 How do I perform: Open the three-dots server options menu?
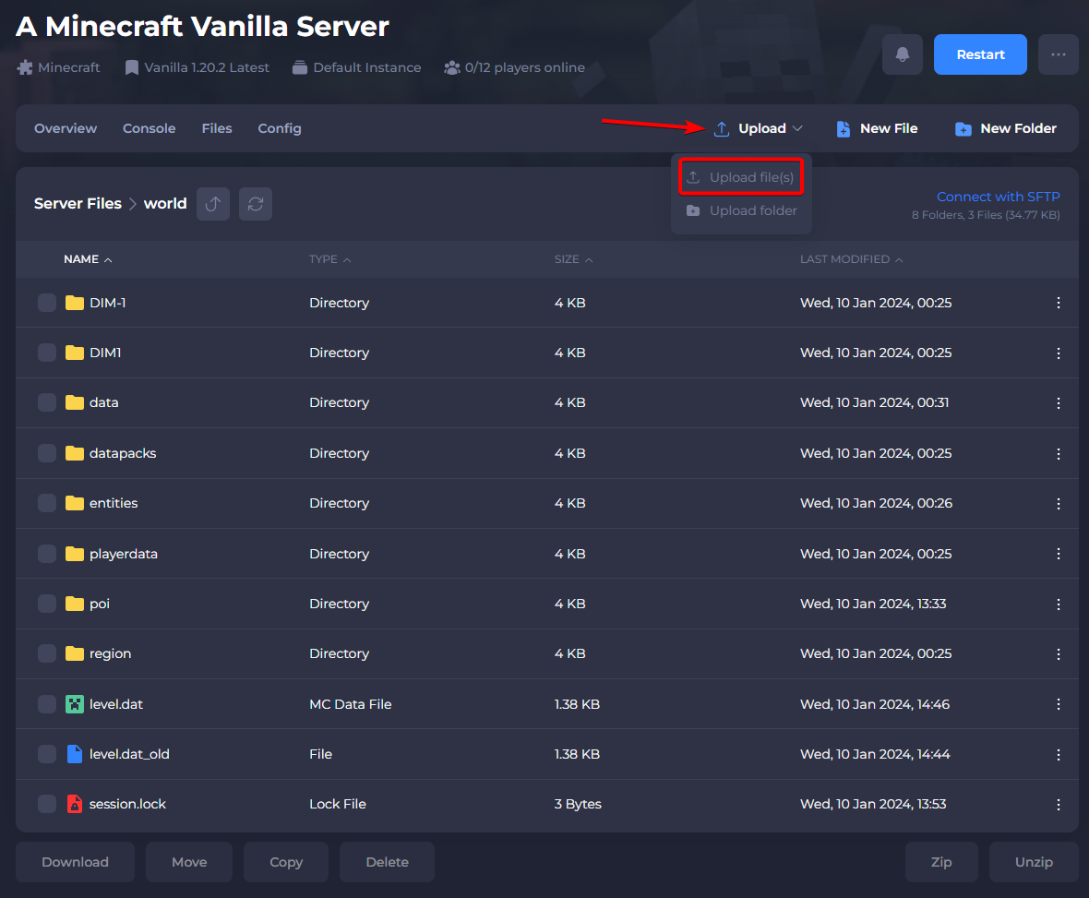click(x=1058, y=54)
